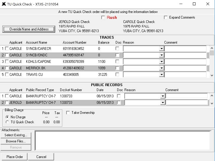Check Doc box for MERRICK BK trade
The height and width of the screenshot is (161, 215).
pos(117,68)
